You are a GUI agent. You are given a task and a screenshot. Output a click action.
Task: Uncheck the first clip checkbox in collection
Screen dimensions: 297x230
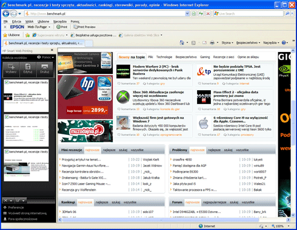coord(7,82)
